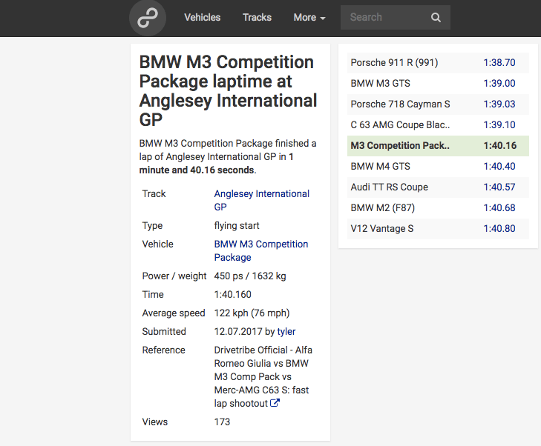Click the 'Submitted' label
The height and width of the screenshot is (446, 541).
point(164,331)
